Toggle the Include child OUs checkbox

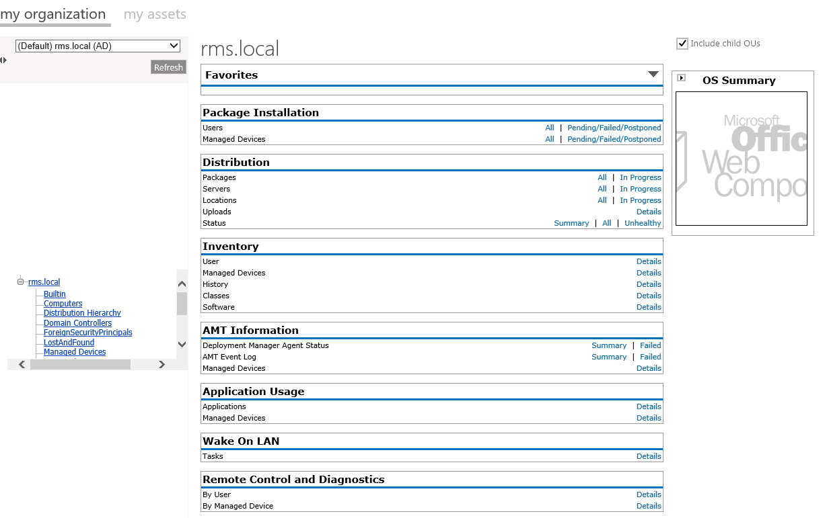pyautogui.click(x=682, y=44)
